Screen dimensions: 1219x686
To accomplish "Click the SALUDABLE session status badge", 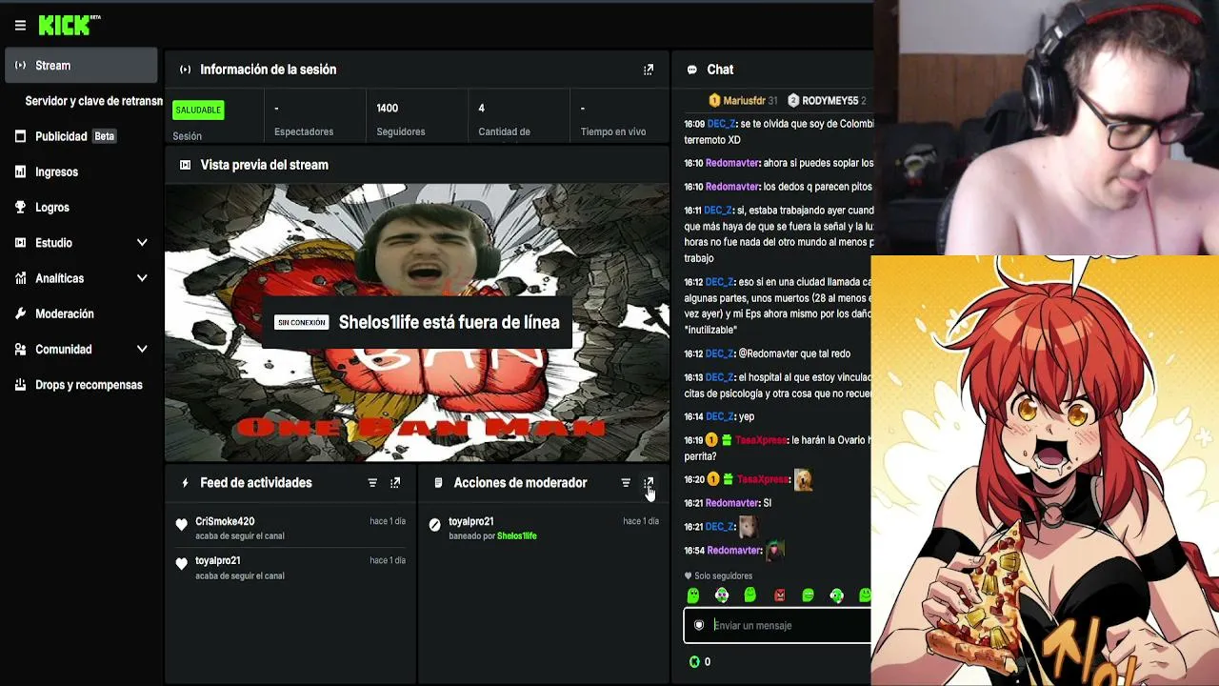I will click(x=198, y=110).
